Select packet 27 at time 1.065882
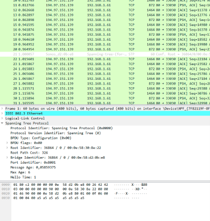Image resolution: width=210 pixels, height=221 pixels. tap(105, 84)
